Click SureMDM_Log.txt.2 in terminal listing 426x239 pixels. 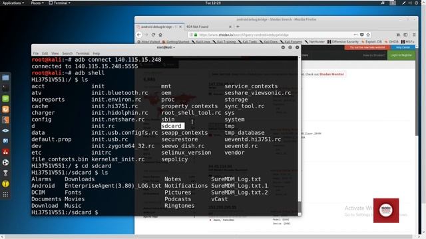(x=240, y=193)
